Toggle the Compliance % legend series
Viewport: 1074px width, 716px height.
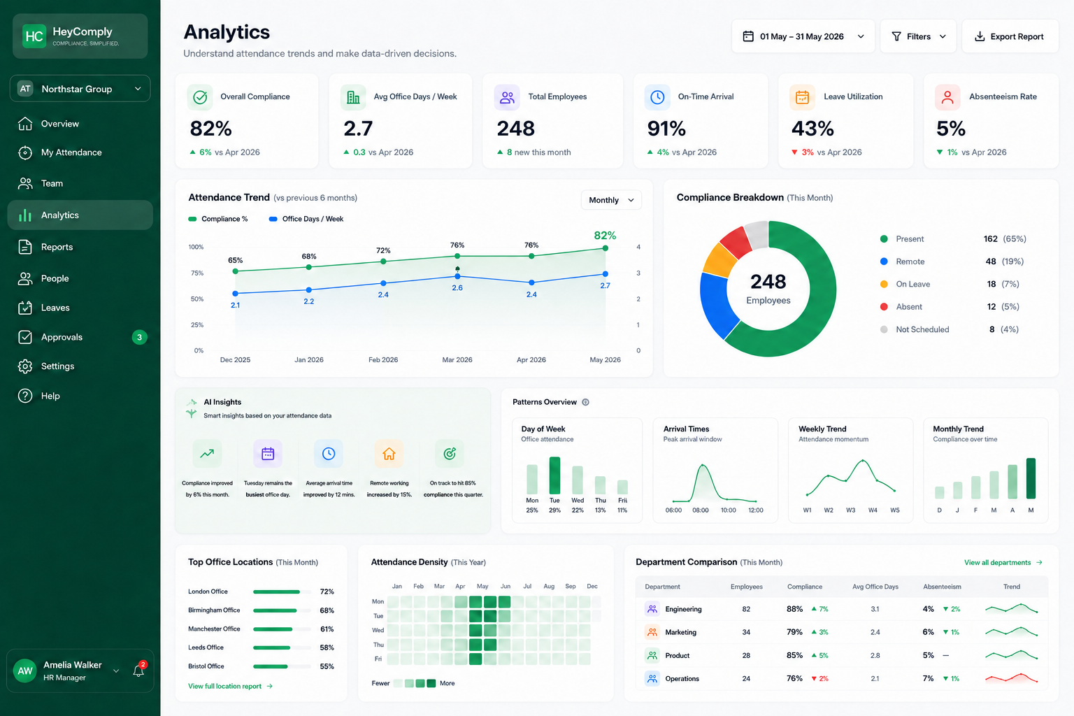click(217, 219)
